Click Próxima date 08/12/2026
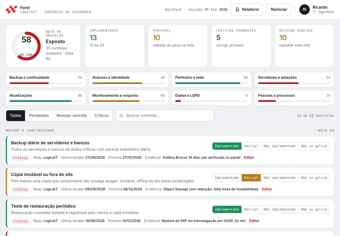340x236 pixels. pyautogui.click(x=132, y=189)
